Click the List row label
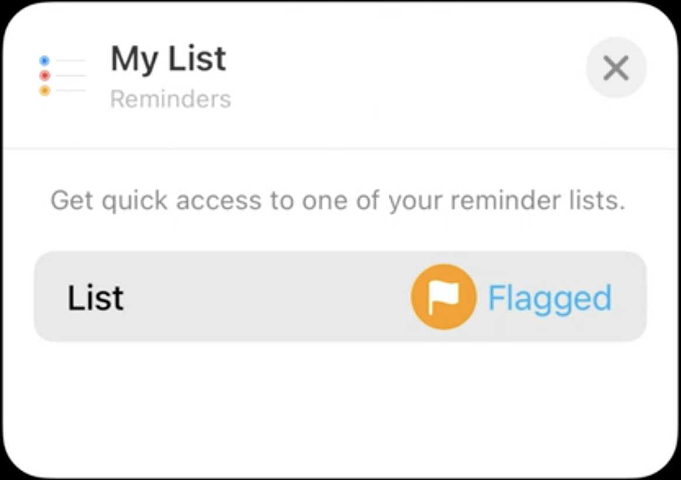The width and height of the screenshot is (681, 480). click(96, 298)
